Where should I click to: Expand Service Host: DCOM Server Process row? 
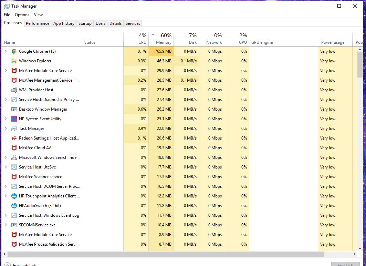click(x=6, y=186)
